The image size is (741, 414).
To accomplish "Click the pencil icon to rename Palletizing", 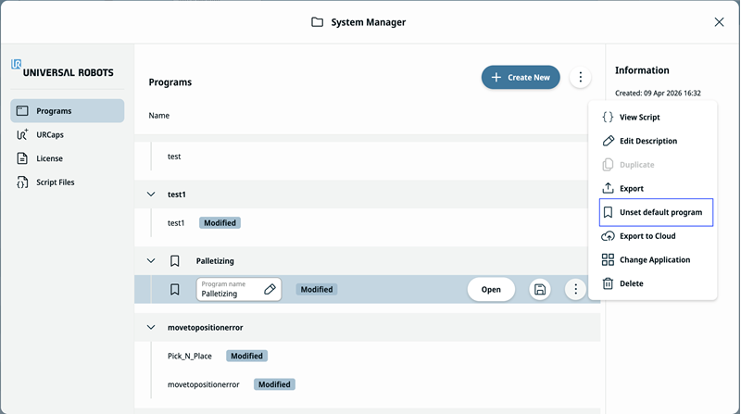I will pyautogui.click(x=270, y=289).
